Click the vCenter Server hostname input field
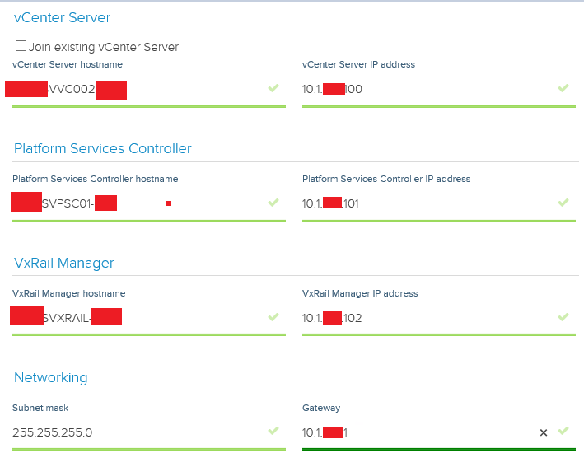This screenshot has height=453, width=584. click(149, 90)
